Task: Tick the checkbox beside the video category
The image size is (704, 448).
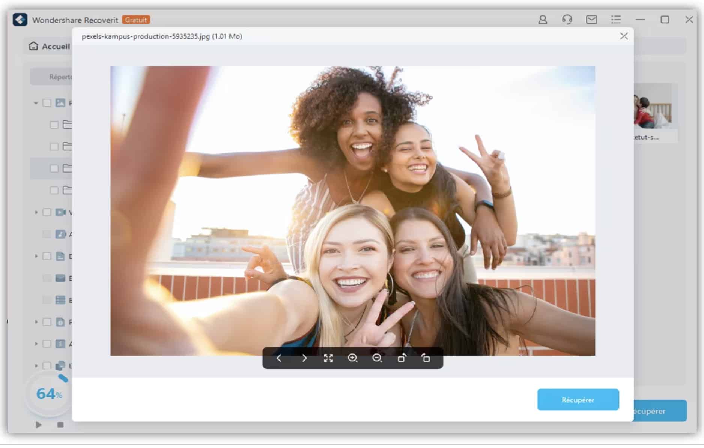Action: point(47,212)
